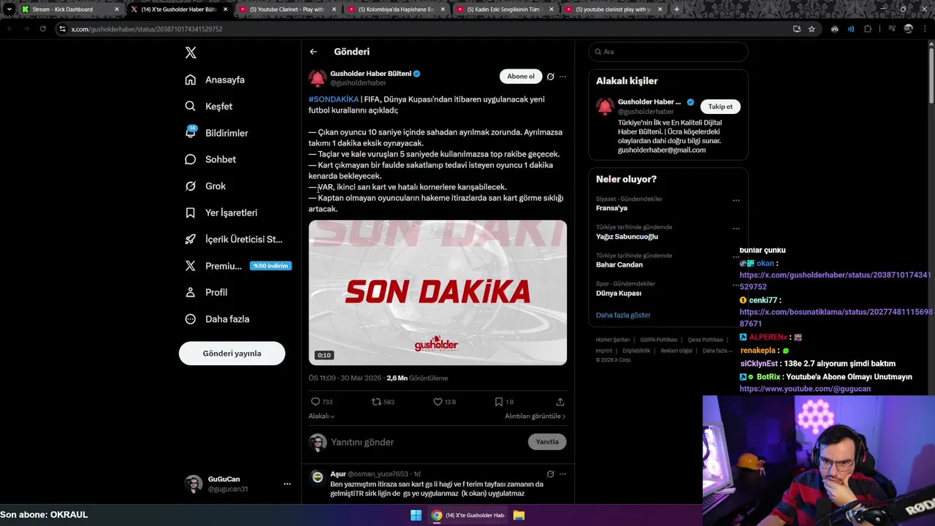Click the Ara search field

(x=668, y=52)
